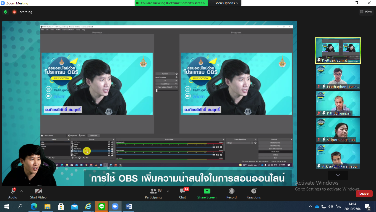376x212 pixels.
Task: Open the Reactions menu
Action: 254,193
